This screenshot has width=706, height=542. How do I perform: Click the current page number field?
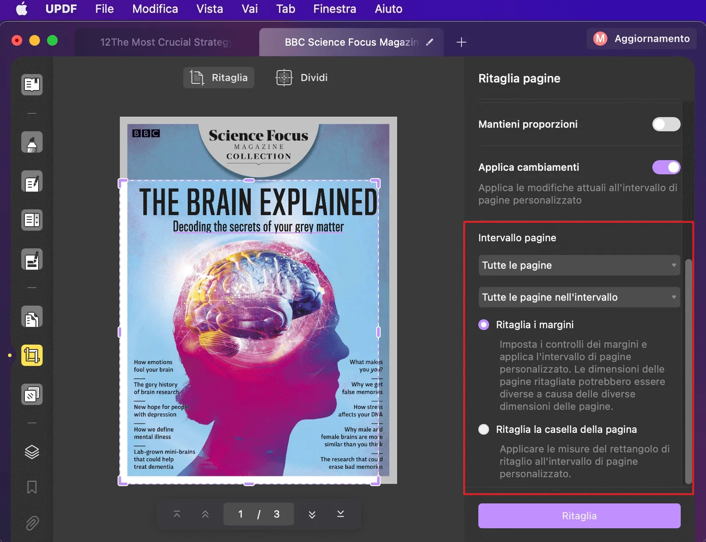click(x=241, y=514)
